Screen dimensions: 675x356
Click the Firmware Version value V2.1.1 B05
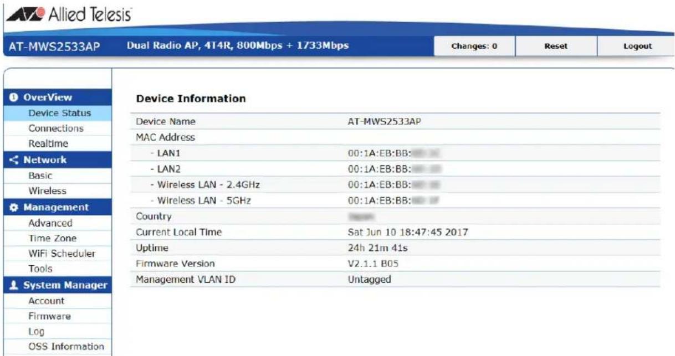372,264
